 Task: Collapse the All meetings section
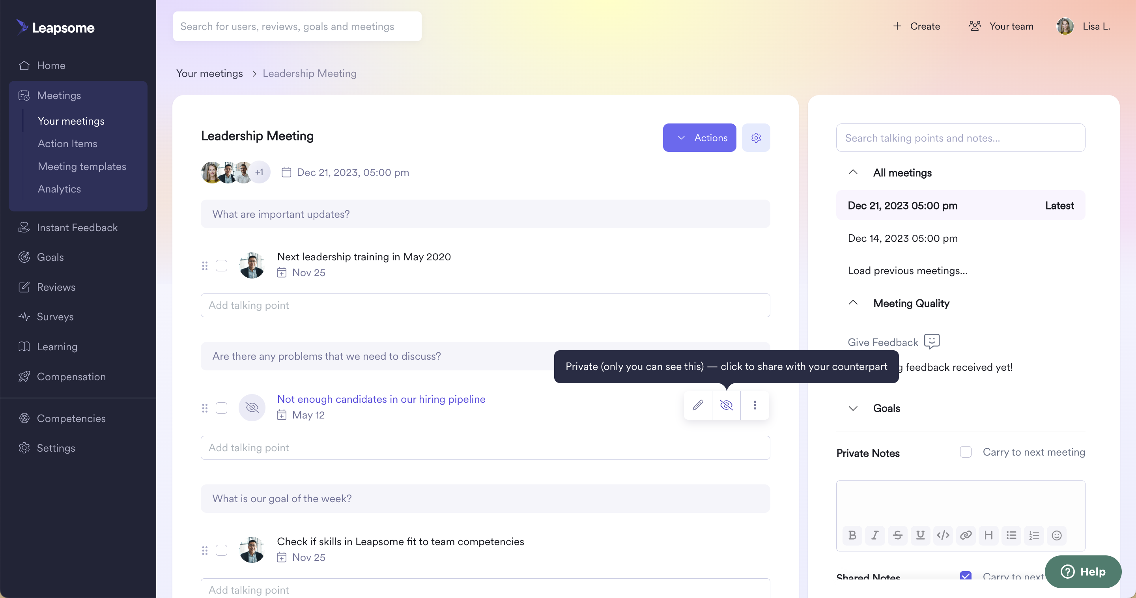pos(853,172)
